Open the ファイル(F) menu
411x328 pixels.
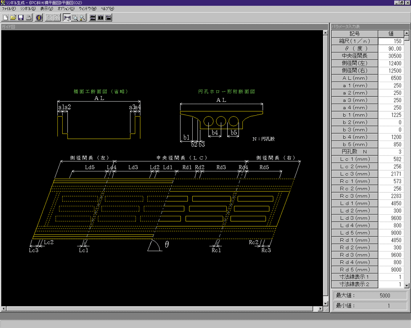tap(9, 9)
